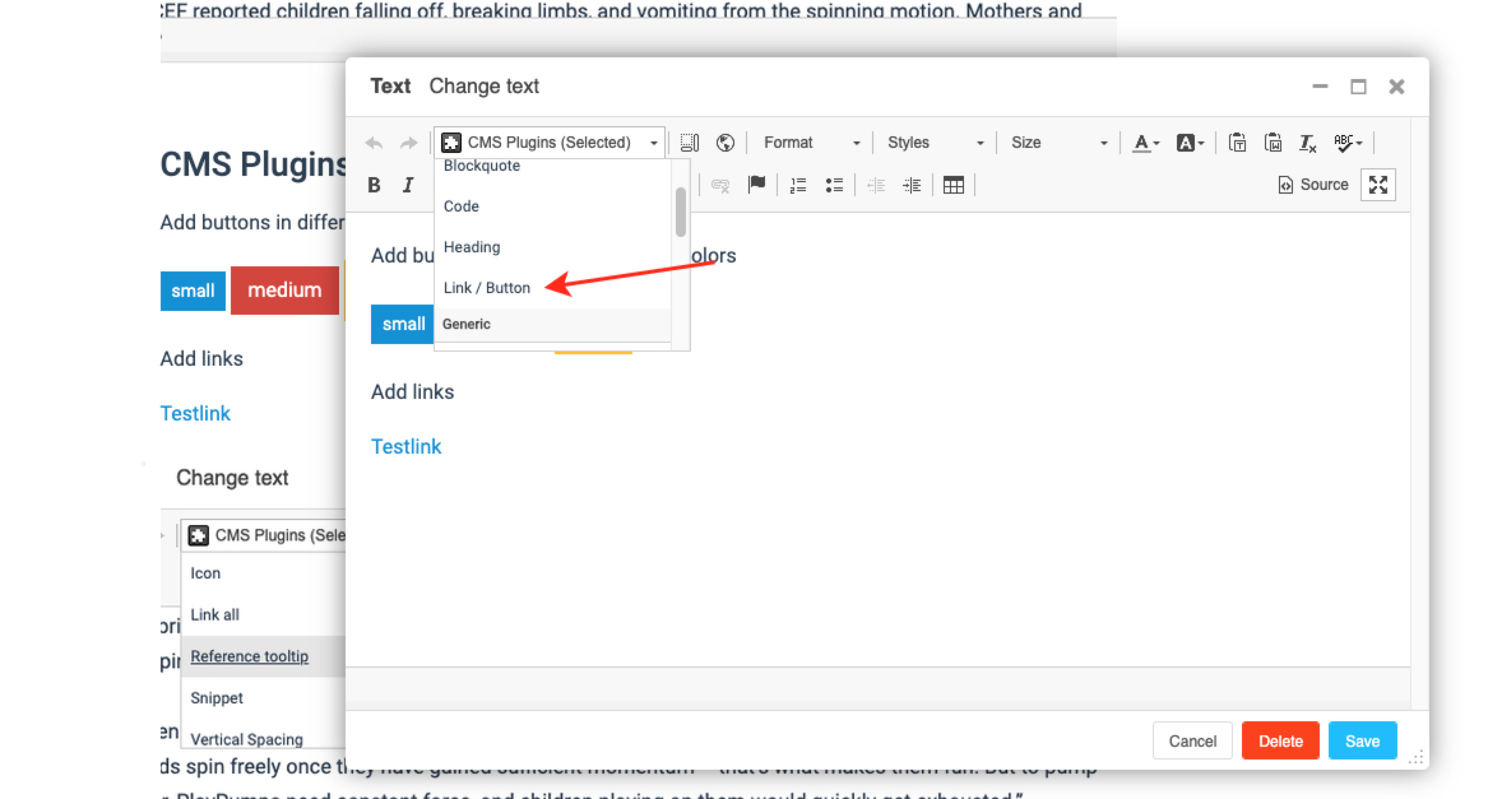Insert a bulleted list
Image resolution: width=1488 pixels, height=799 pixels.
[x=834, y=185]
